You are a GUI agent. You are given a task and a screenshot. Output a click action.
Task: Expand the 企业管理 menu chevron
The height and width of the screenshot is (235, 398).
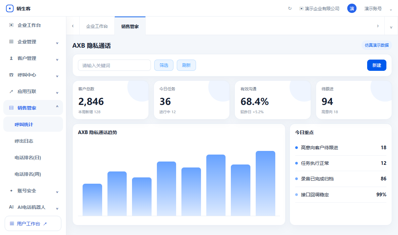(x=57, y=42)
